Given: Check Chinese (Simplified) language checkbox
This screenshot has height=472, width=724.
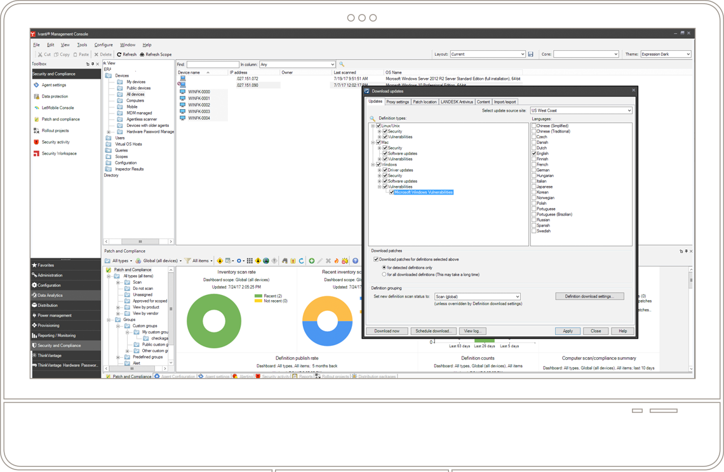Looking at the screenshot, I should (533, 126).
